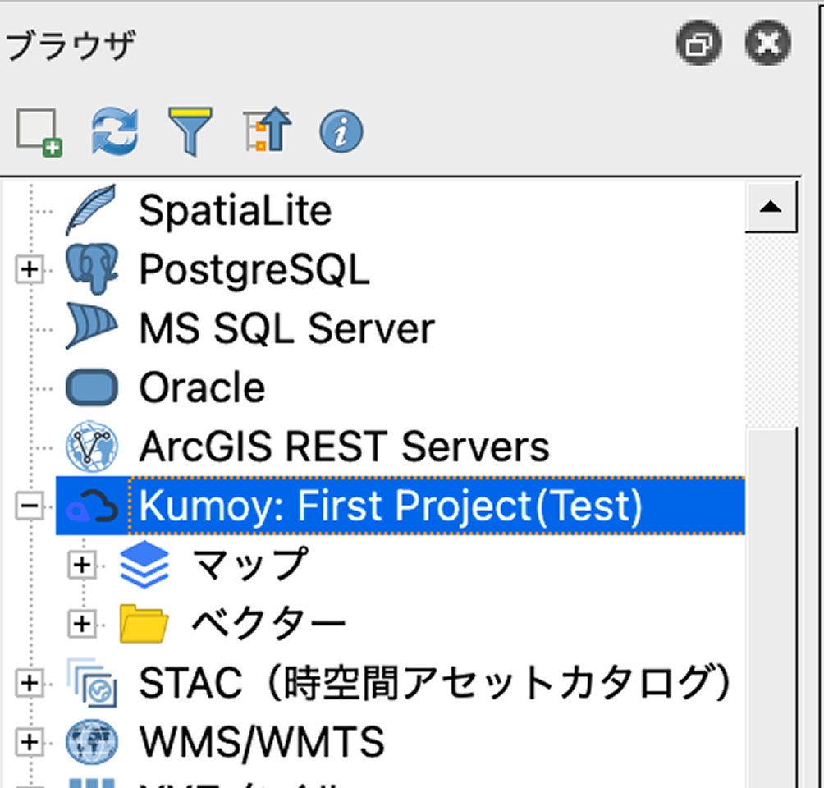Click the PostgreSQL elephant icon
Screen dimensions: 824x788
92,269
